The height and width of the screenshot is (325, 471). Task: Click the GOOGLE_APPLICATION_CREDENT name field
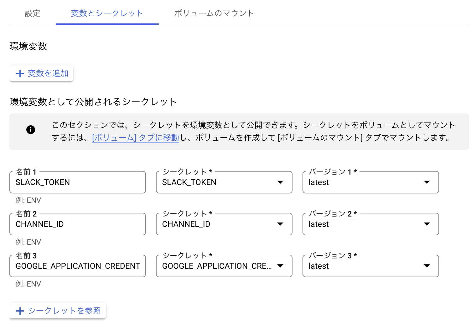77,266
